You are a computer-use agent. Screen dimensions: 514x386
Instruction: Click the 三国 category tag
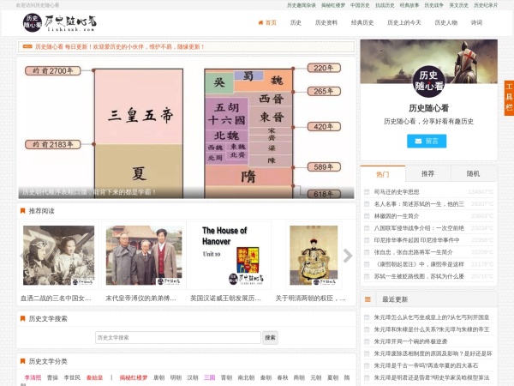[x=210, y=377]
